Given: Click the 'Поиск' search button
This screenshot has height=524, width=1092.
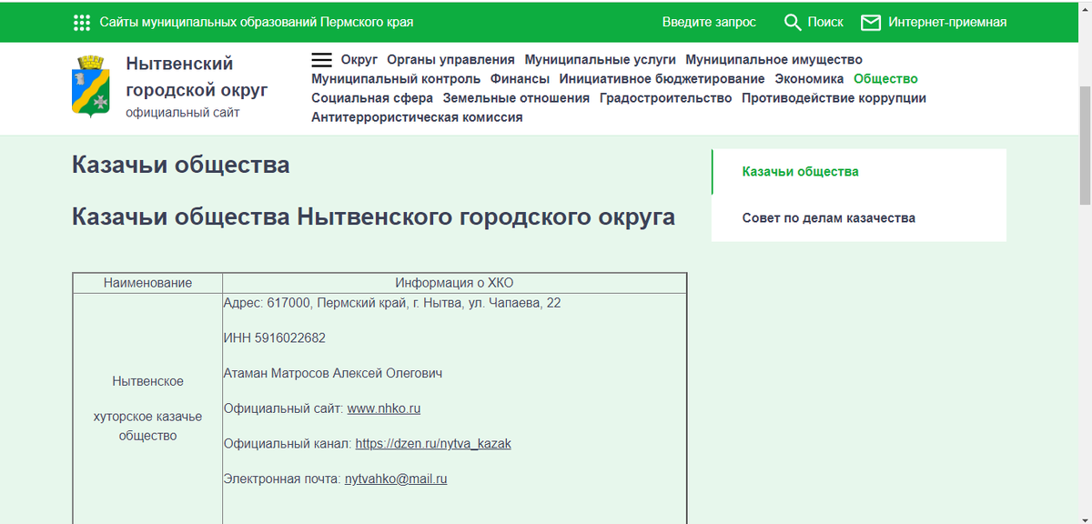Looking at the screenshot, I should (825, 22).
